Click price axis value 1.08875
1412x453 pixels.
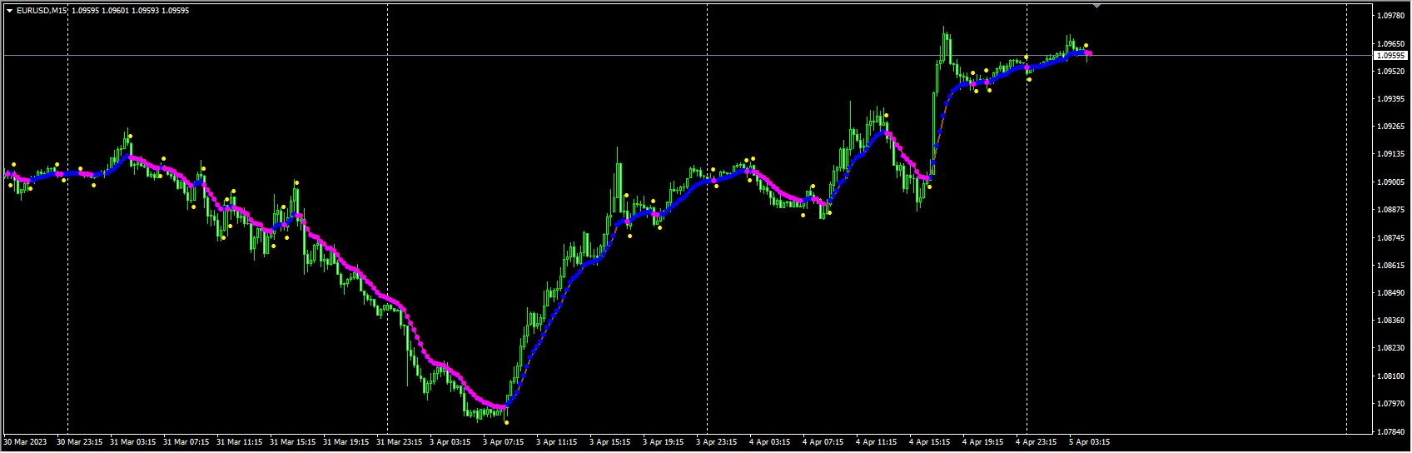coord(1390,210)
